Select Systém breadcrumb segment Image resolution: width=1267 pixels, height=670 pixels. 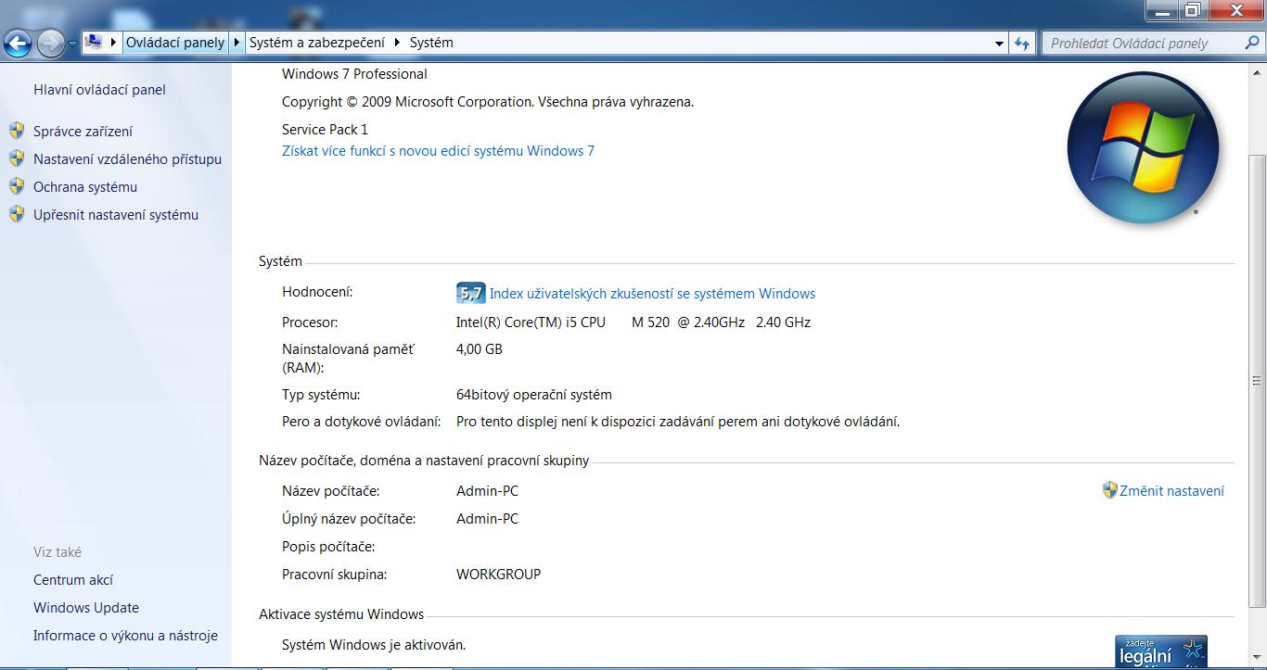coord(431,43)
